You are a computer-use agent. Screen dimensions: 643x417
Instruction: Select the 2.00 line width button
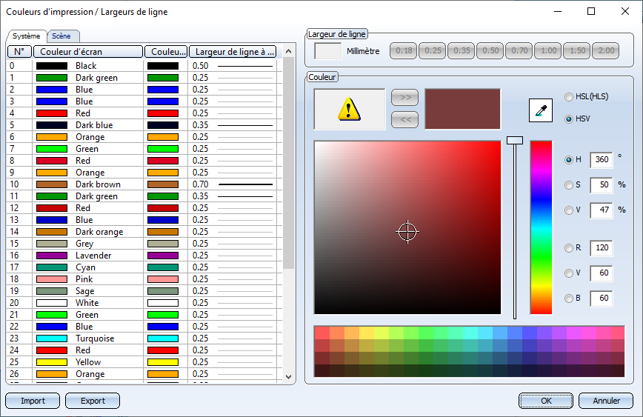pyautogui.click(x=605, y=51)
